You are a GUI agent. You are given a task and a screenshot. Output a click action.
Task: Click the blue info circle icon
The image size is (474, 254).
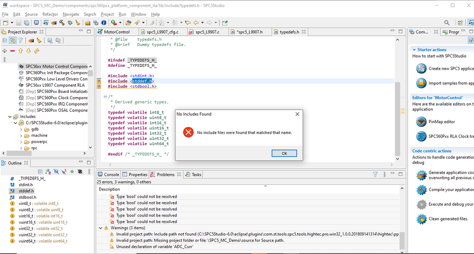click(104, 23)
